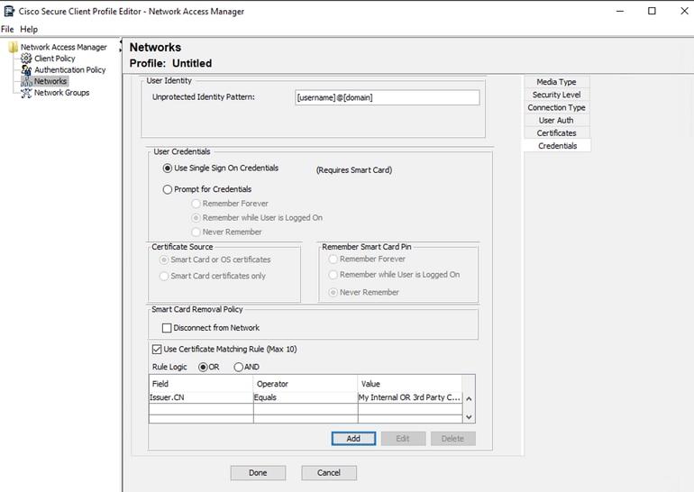Select Never Remember under User Credentials

tap(196, 232)
